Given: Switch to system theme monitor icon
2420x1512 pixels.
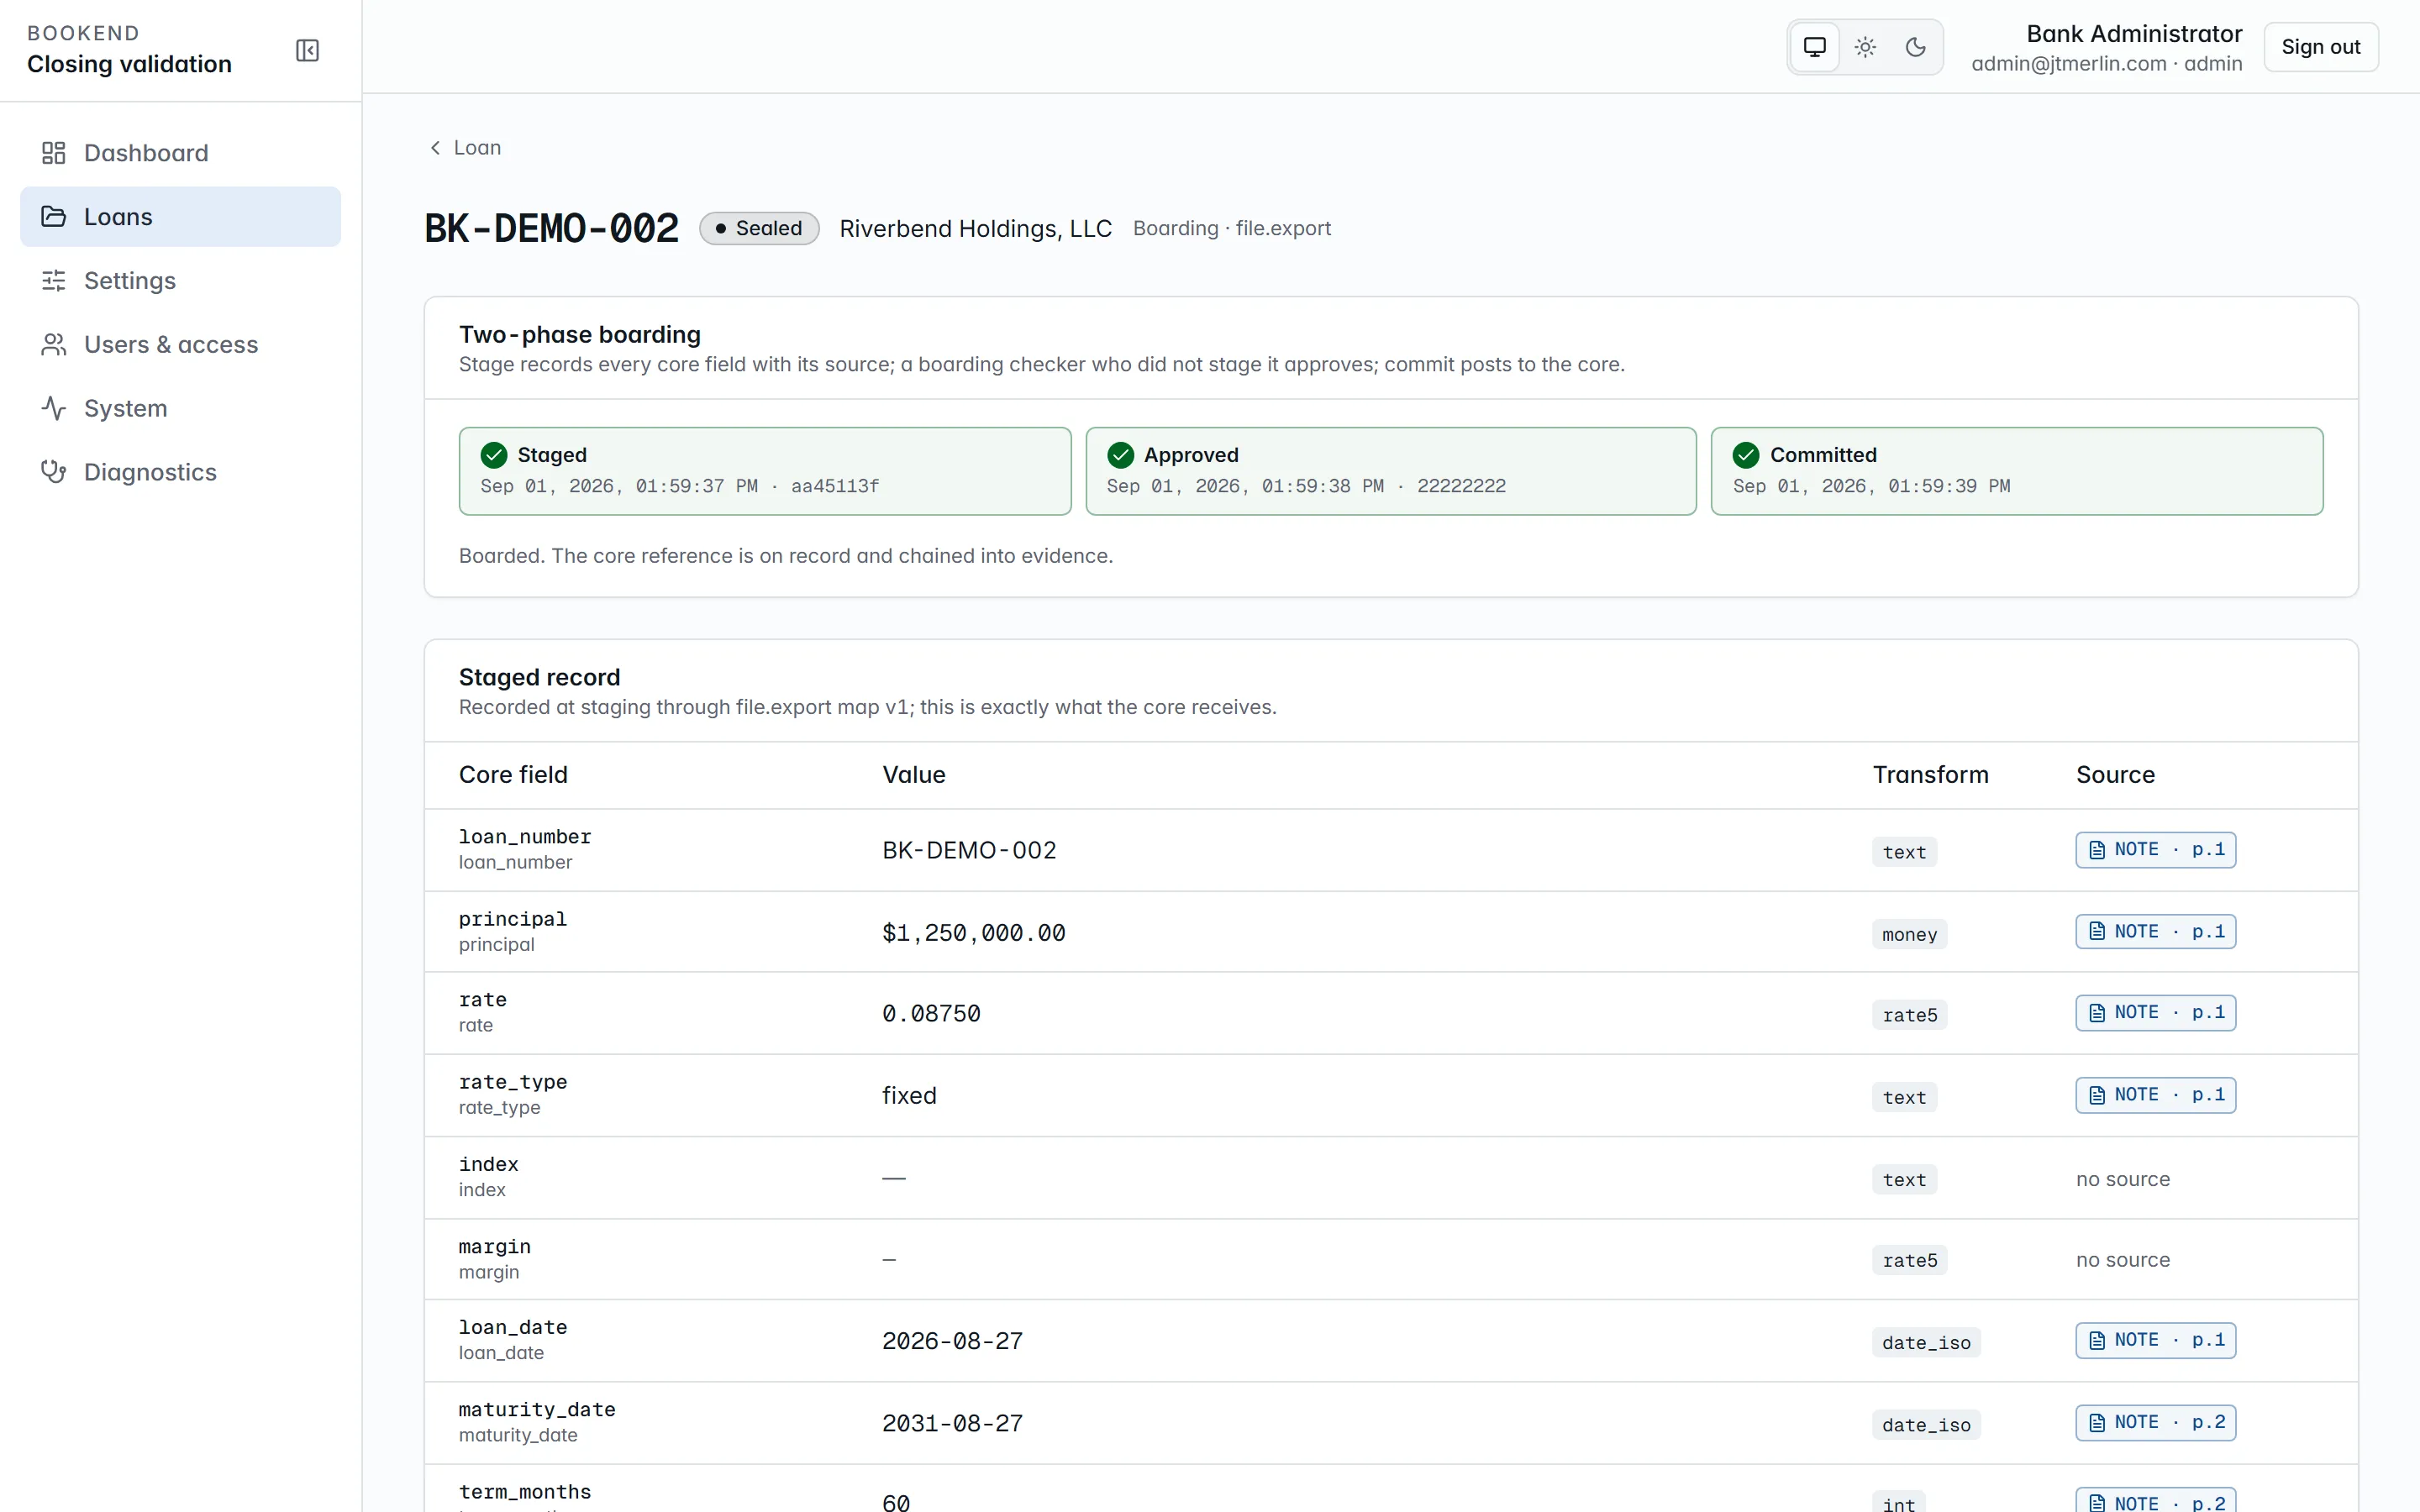Looking at the screenshot, I should click(x=1814, y=47).
